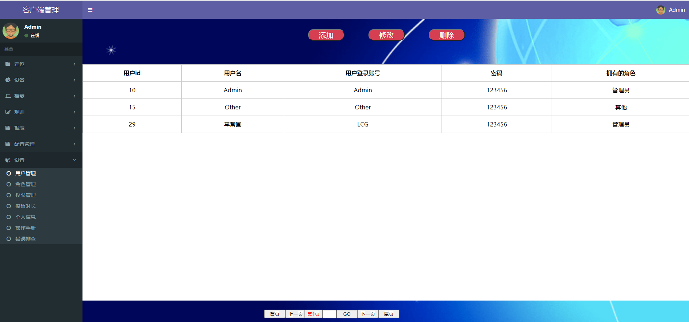Screen dimensions: 689x322
Task: Jump to 尾页 in pagination
Action: (389, 314)
